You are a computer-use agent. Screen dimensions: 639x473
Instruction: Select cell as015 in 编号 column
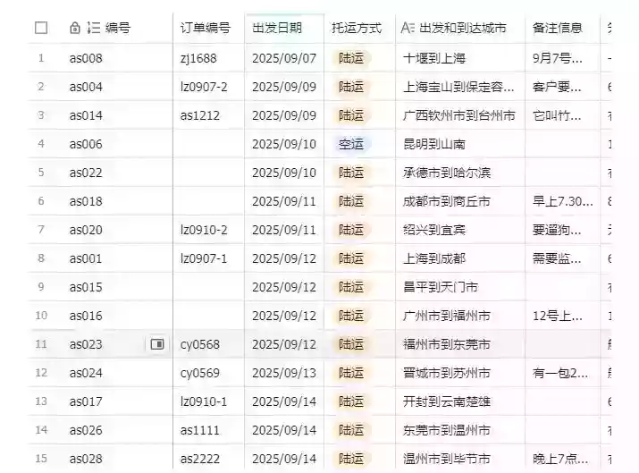tap(86, 287)
